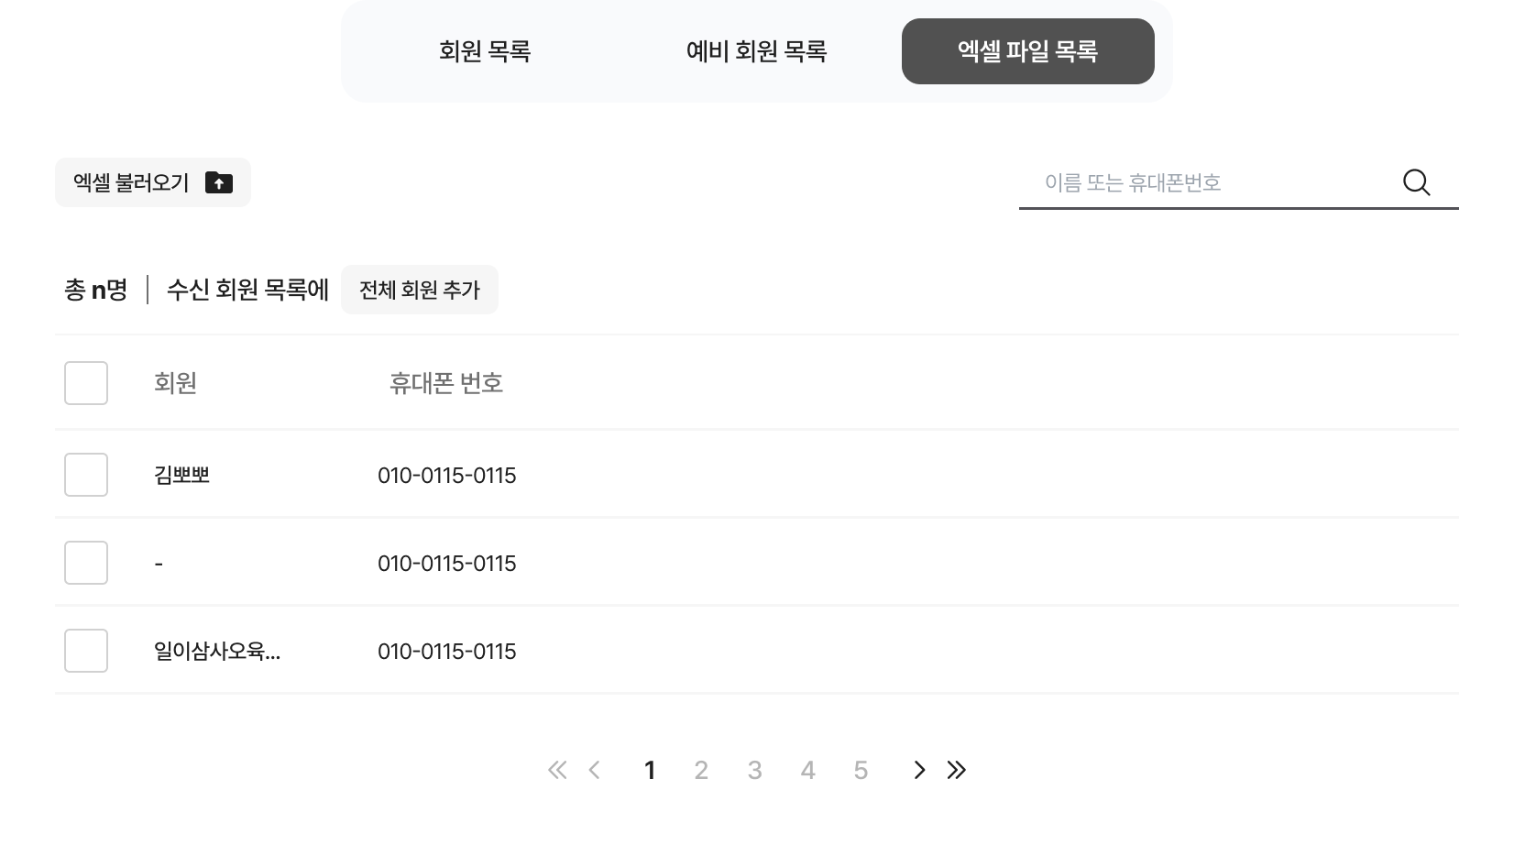Click the folder upload icon

[x=218, y=182]
